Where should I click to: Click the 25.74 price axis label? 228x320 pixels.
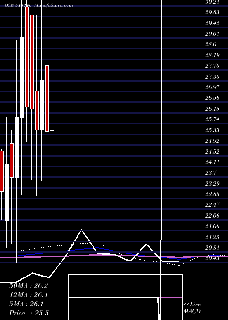coord(212,119)
